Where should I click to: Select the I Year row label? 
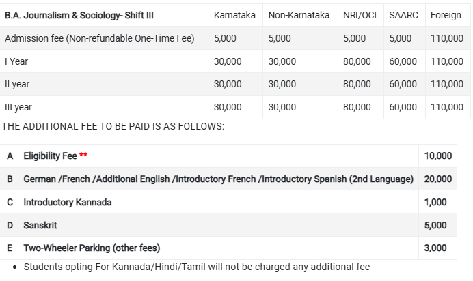[x=16, y=61]
